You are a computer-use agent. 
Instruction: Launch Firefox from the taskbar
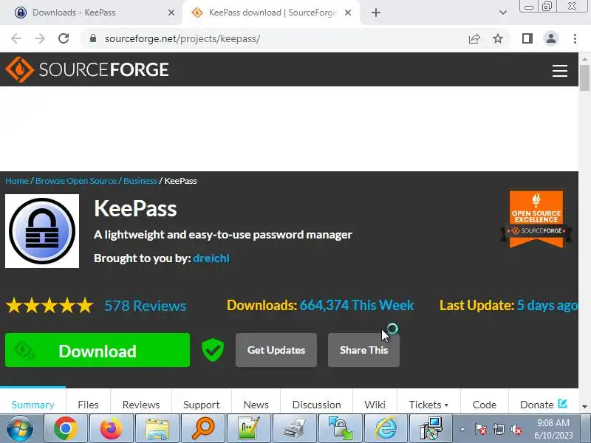112,428
